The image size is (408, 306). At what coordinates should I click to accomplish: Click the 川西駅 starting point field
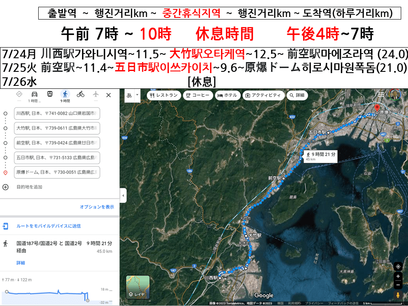pyautogui.click(x=57, y=114)
